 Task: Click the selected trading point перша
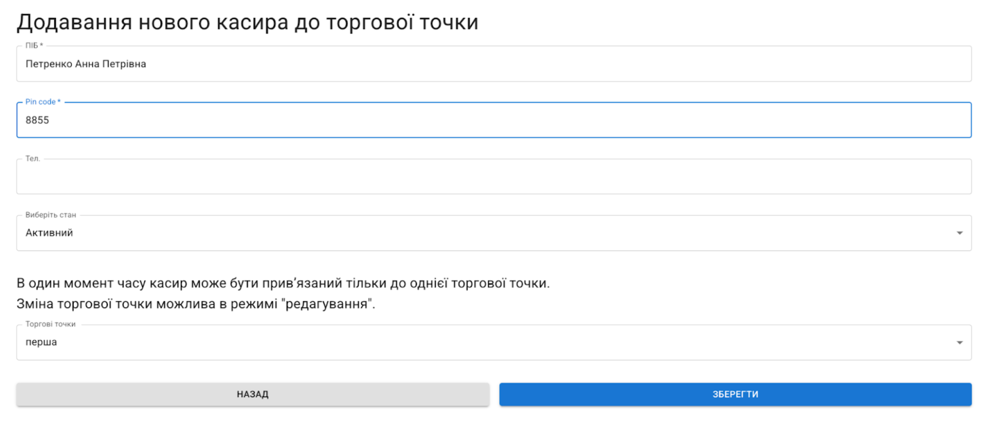41,342
